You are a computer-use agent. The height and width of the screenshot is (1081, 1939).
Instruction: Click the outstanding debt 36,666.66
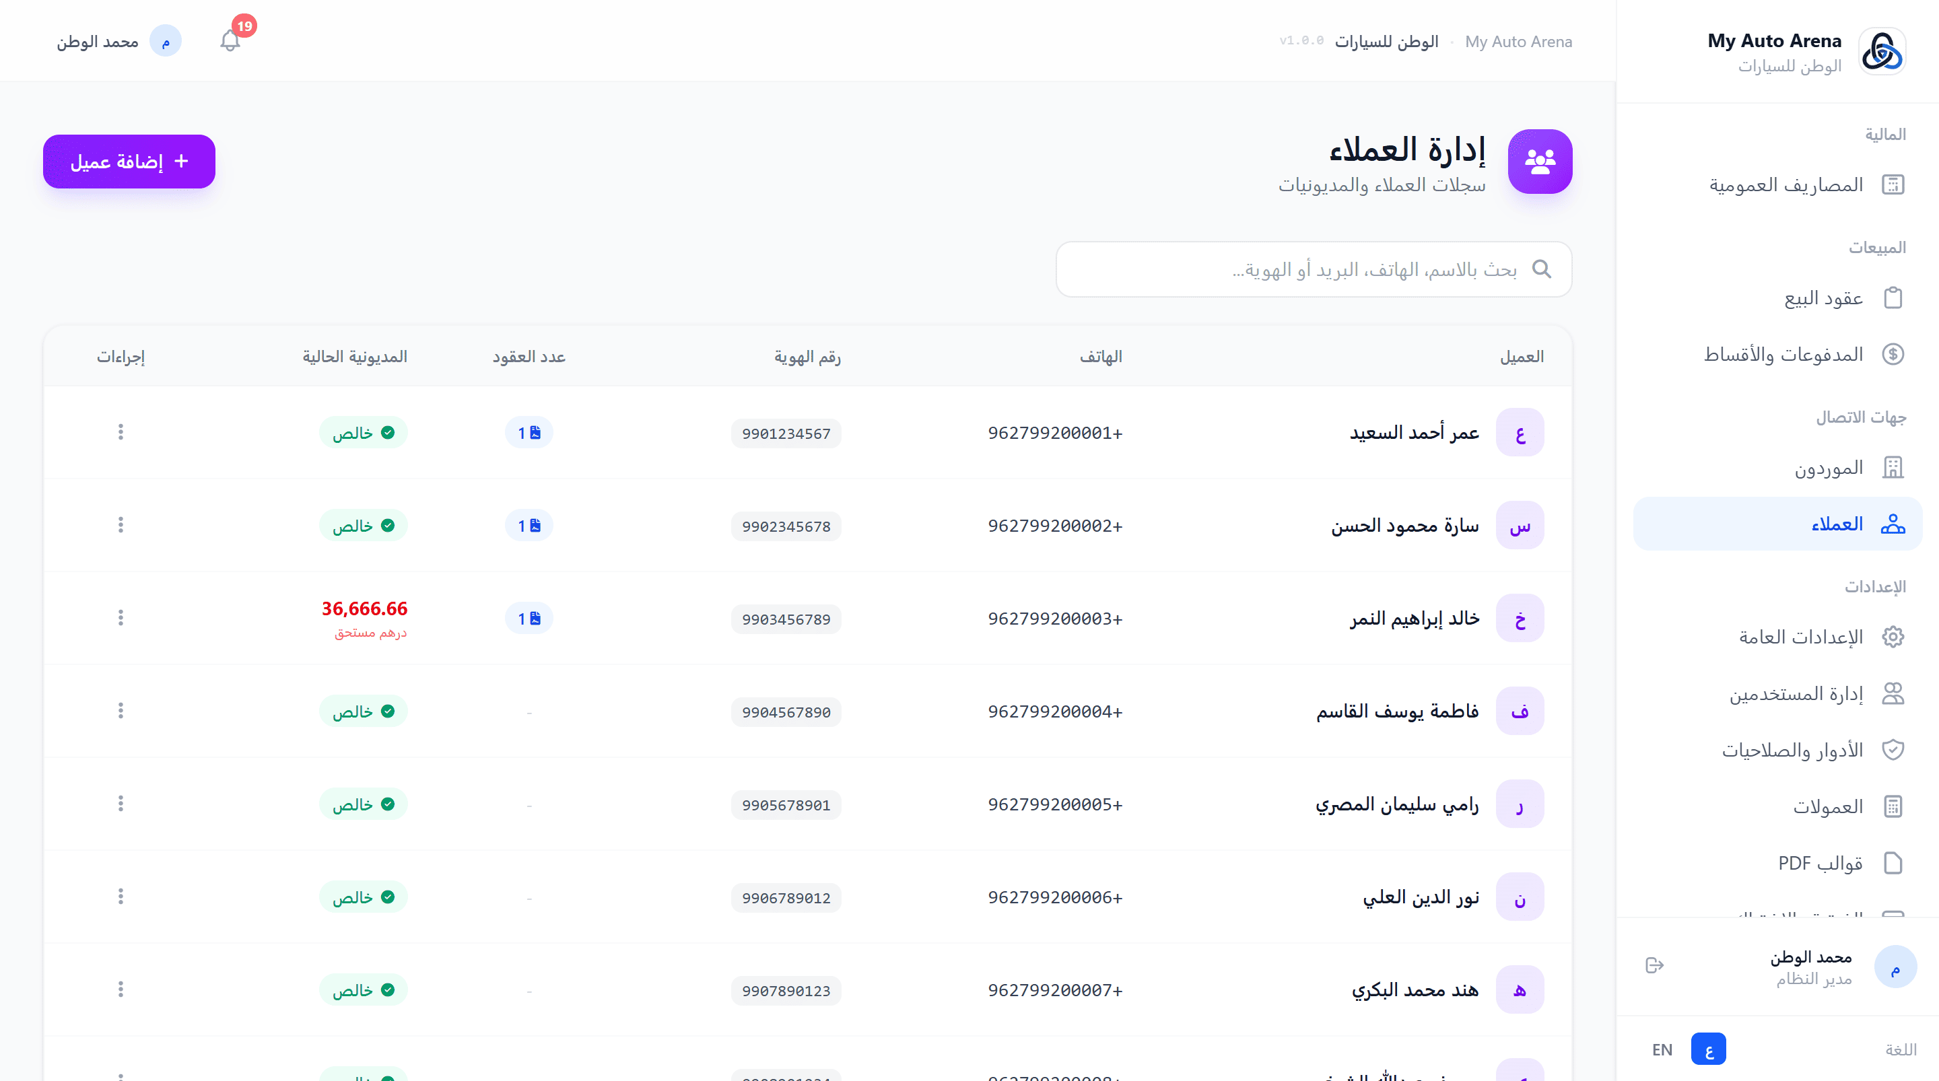pos(364,608)
